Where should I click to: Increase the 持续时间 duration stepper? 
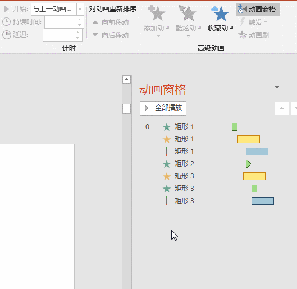pos(79,19)
